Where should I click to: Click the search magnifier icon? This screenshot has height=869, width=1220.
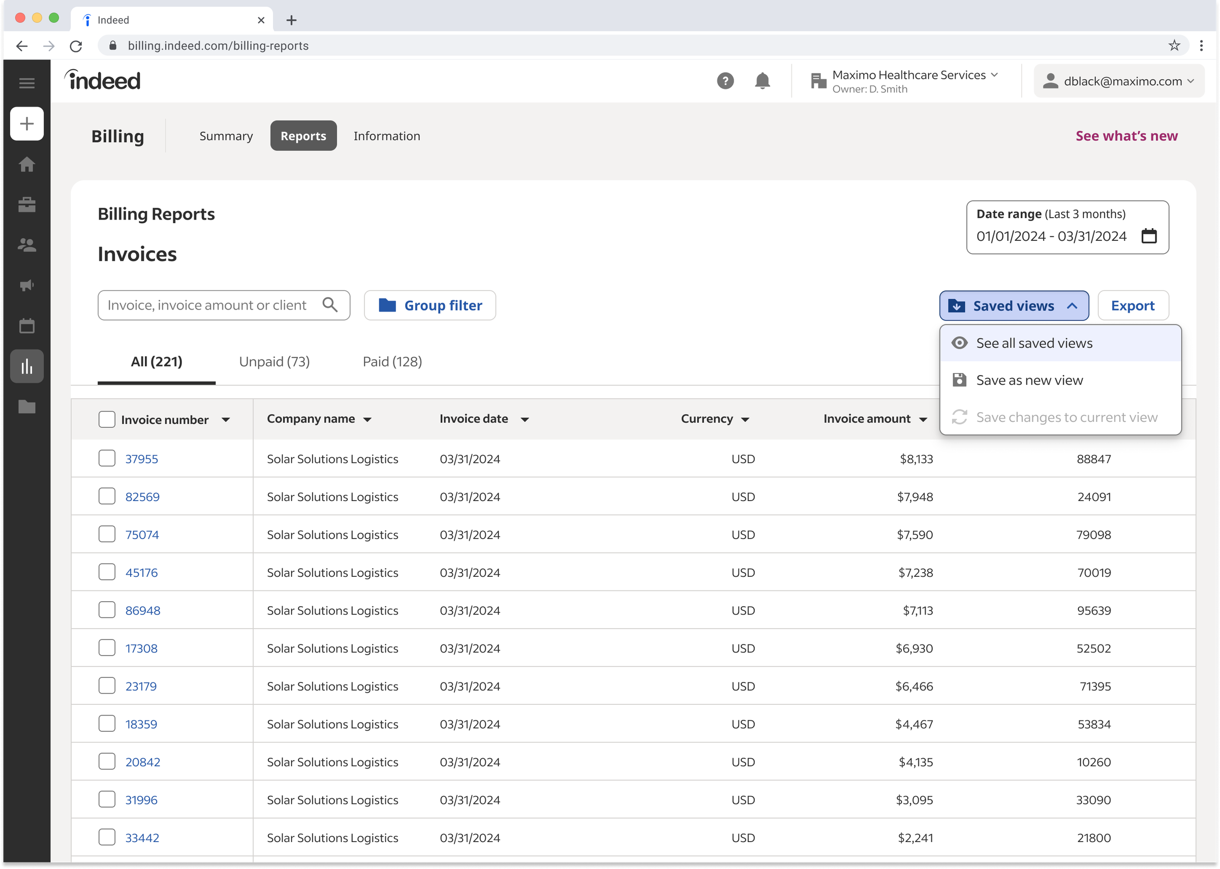330,305
